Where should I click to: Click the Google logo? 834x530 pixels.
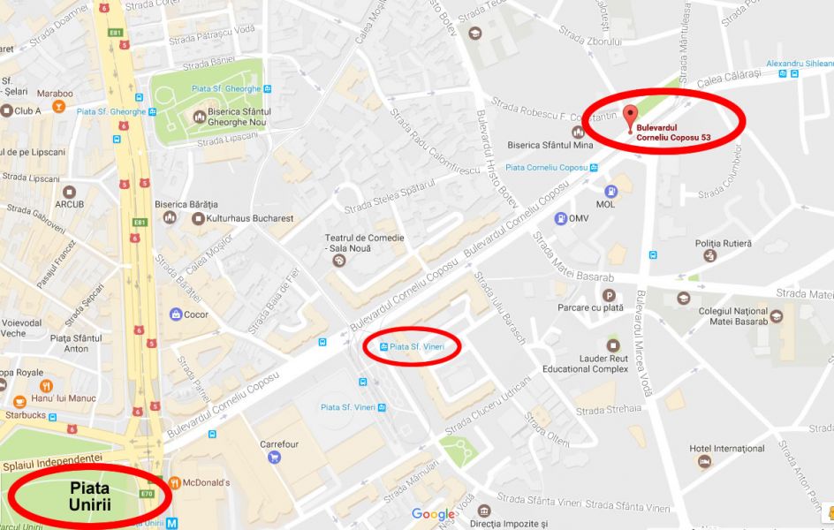point(434,514)
